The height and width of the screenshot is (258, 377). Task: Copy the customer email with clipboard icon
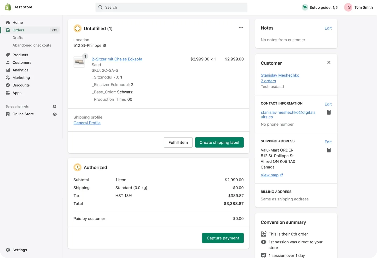point(329,112)
